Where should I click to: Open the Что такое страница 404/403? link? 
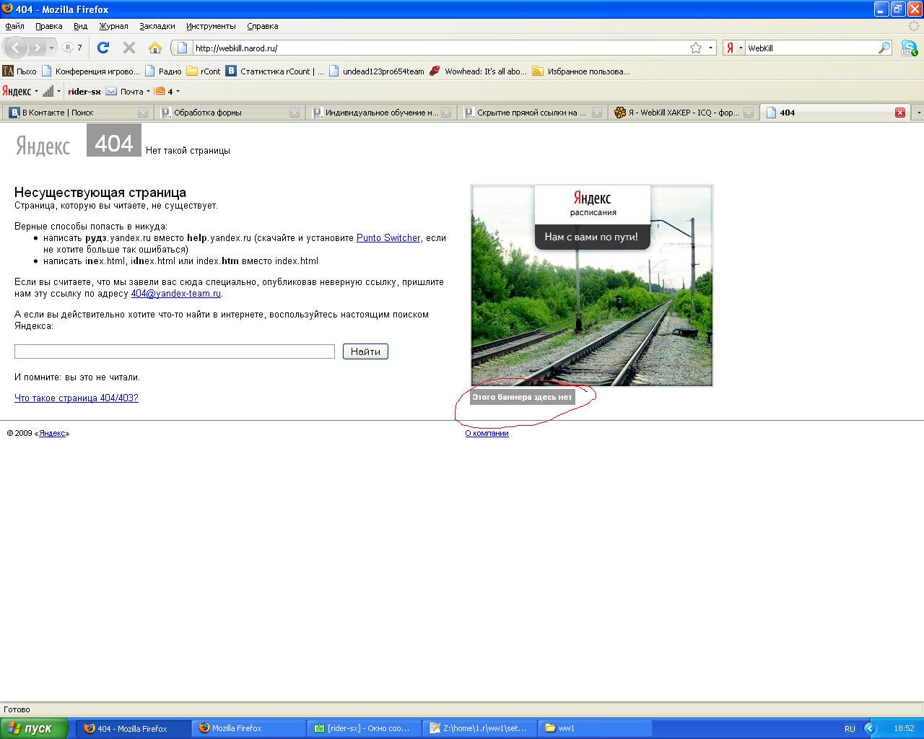tap(76, 398)
